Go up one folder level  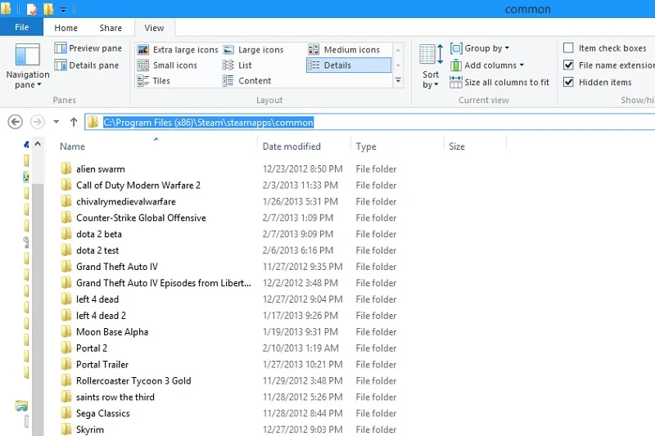(x=74, y=122)
